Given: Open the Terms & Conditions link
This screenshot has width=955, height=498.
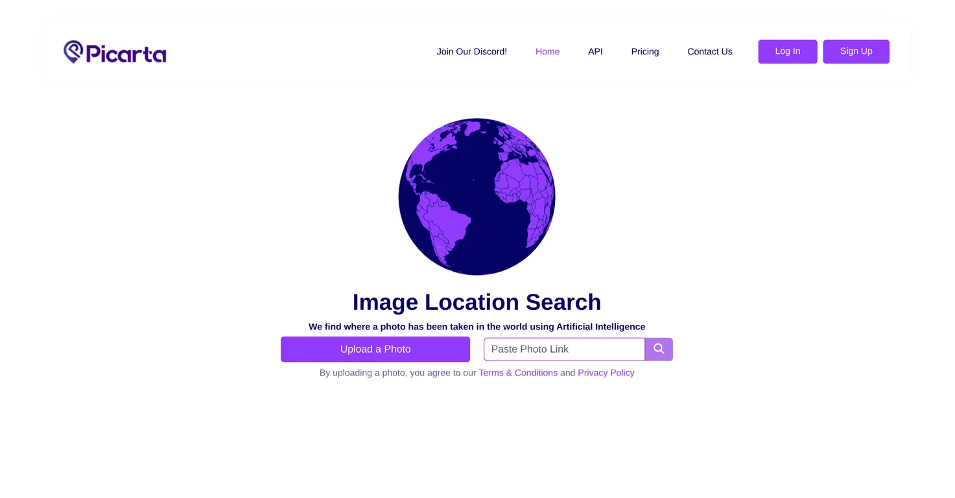Looking at the screenshot, I should click(518, 373).
